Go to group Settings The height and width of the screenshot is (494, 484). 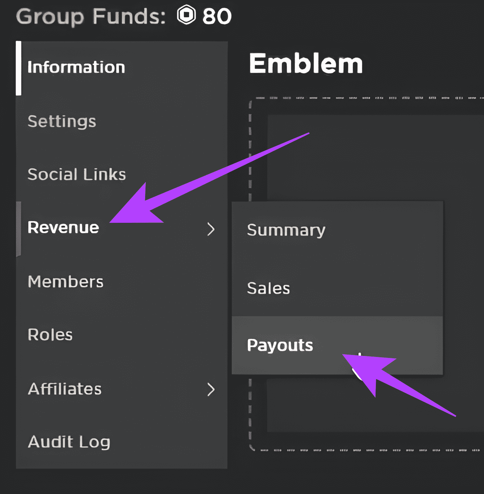(62, 122)
